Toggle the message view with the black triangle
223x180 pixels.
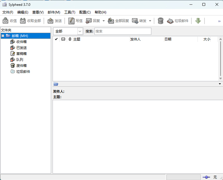(220, 84)
